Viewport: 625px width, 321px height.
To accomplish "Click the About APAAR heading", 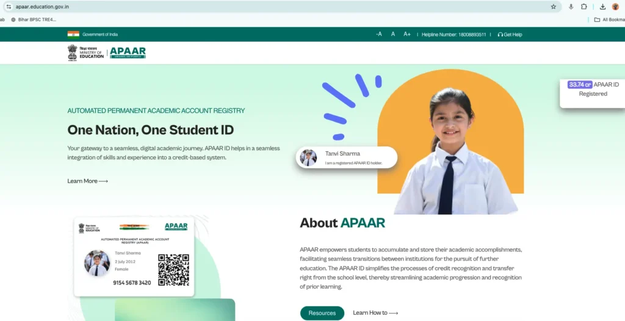I will click(342, 223).
